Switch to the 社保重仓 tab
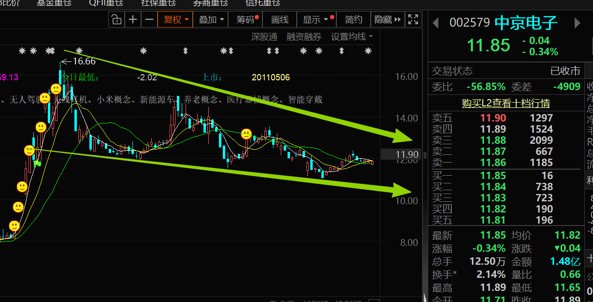 pos(159,3)
